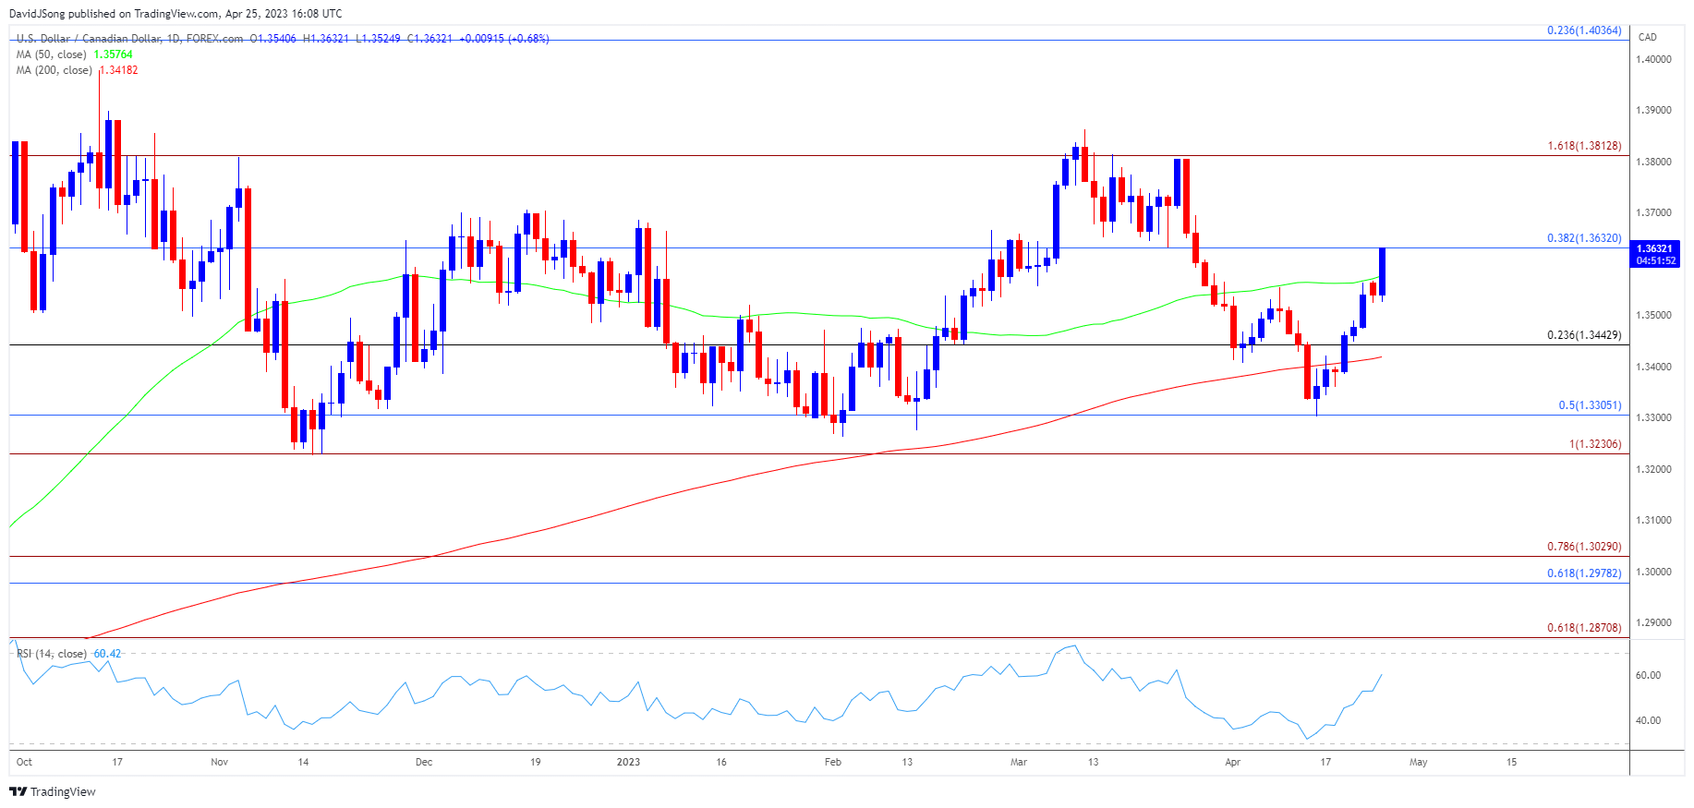This screenshot has height=808, width=1694.
Task: Click the high value H1.36321
Action: (326, 39)
